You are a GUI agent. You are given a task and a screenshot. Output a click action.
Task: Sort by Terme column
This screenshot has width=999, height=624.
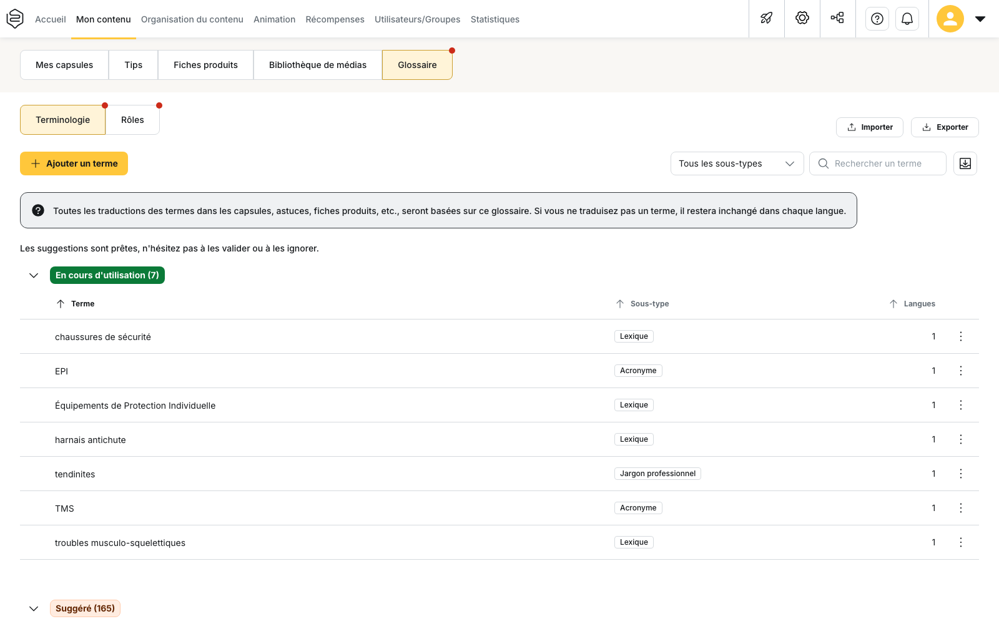tap(76, 304)
